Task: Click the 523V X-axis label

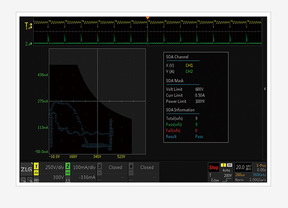Action: tap(121, 157)
